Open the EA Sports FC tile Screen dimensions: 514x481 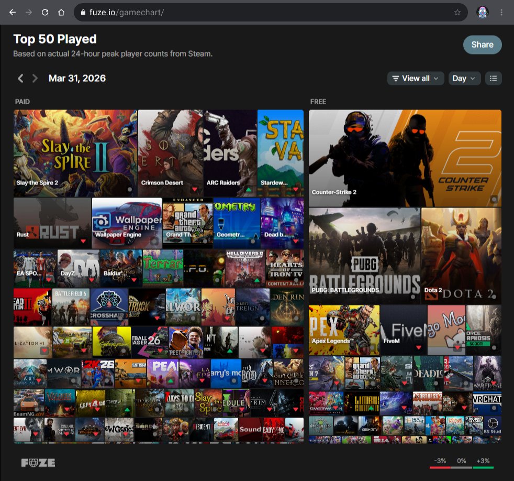(35, 268)
